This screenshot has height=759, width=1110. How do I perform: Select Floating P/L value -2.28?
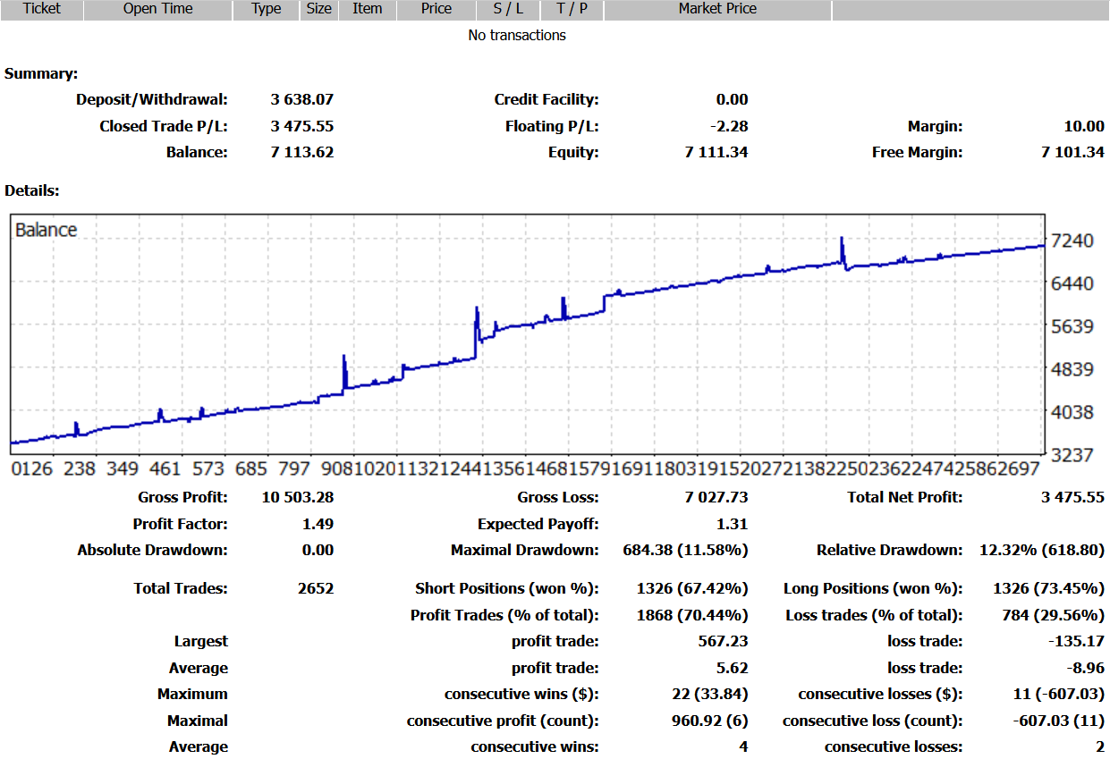[x=727, y=126]
